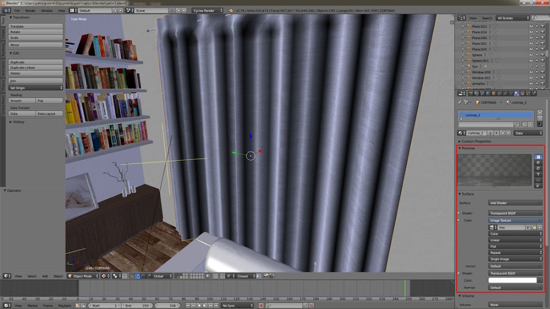Open the Set Origin dropdown
Viewport: 550px width, 309px height.
pyautogui.click(x=35, y=88)
